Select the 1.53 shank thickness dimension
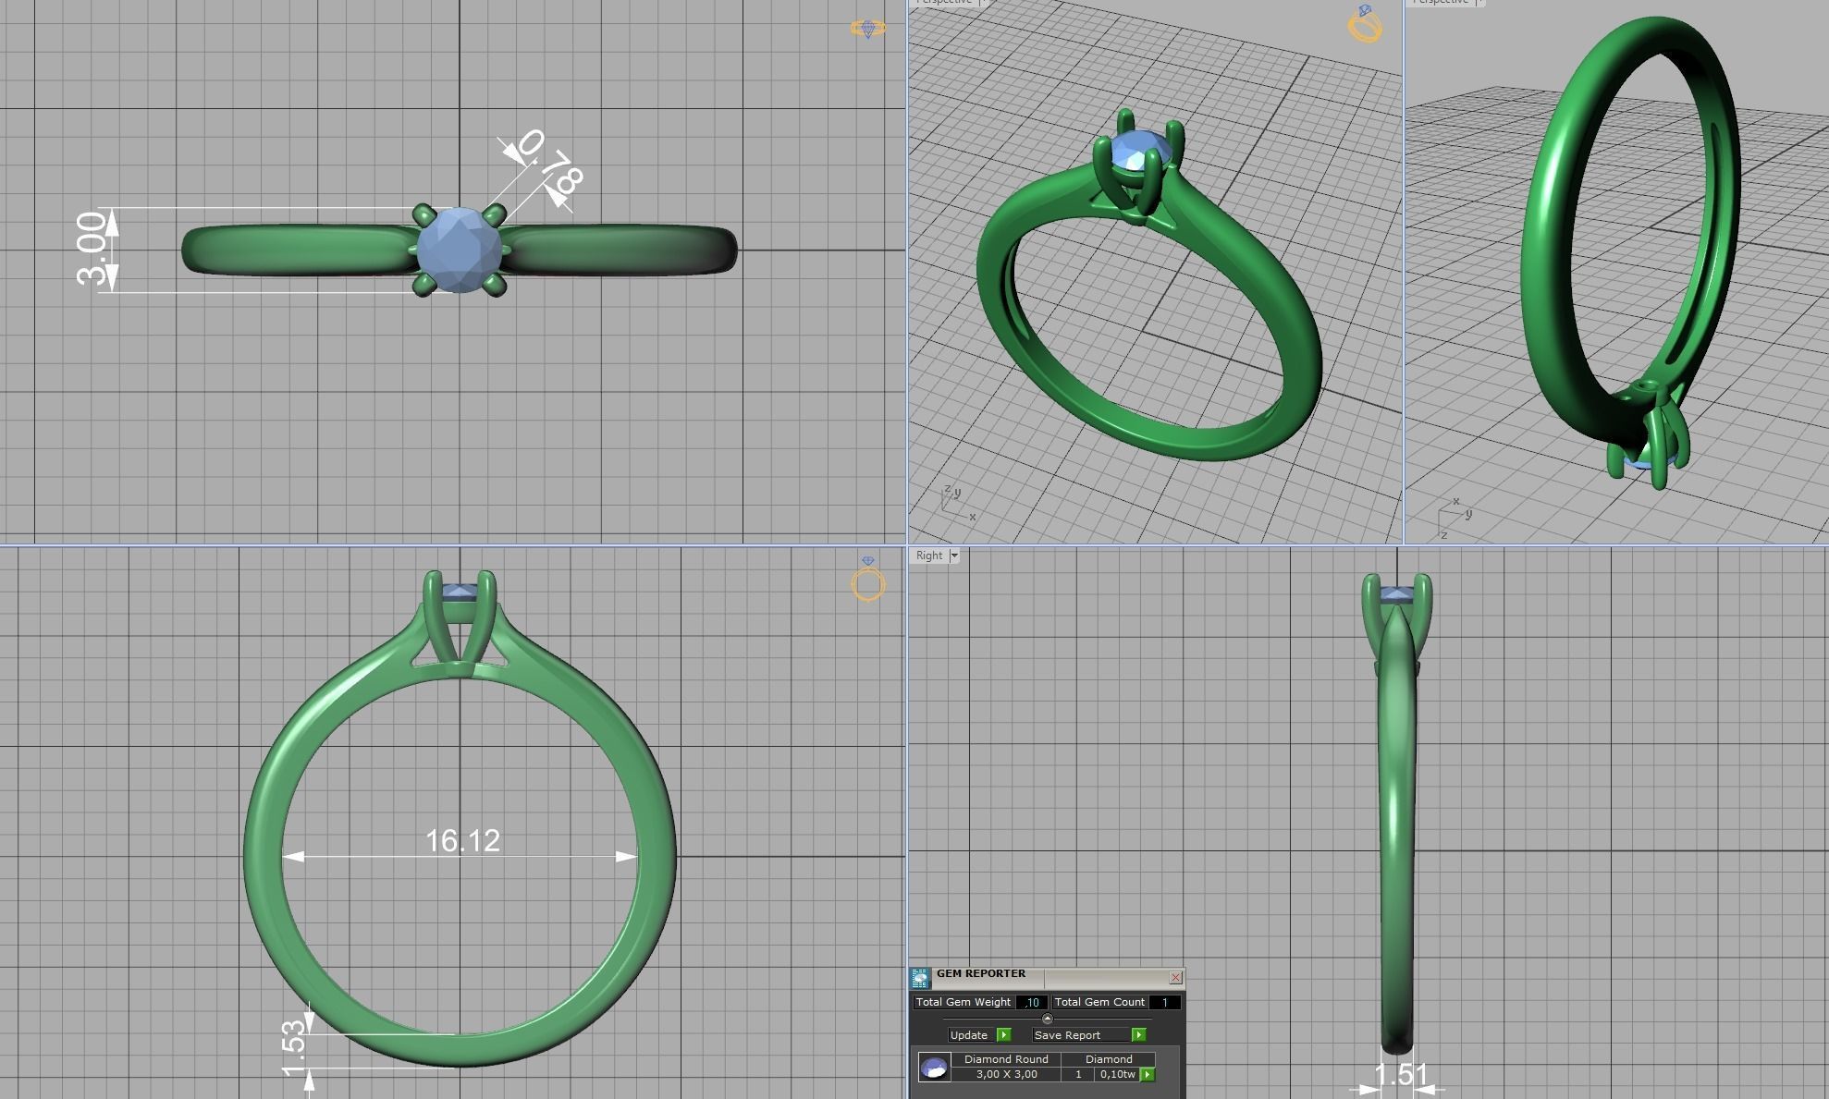 pyautogui.click(x=292, y=1049)
